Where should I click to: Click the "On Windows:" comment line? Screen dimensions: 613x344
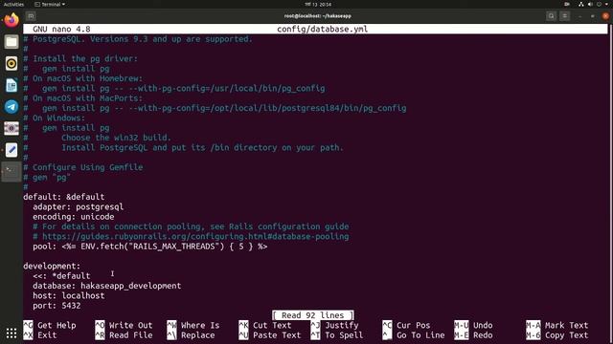pos(54,118)
